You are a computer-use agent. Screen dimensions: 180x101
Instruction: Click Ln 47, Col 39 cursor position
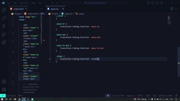point(118,96)
